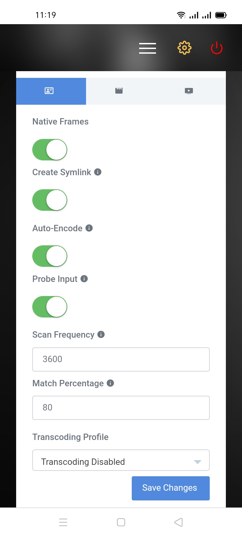Toggle the Auto-Encode switch
The height and width of the screenshot is (537, 242).
pyautogui.click(x=50, y=256)
